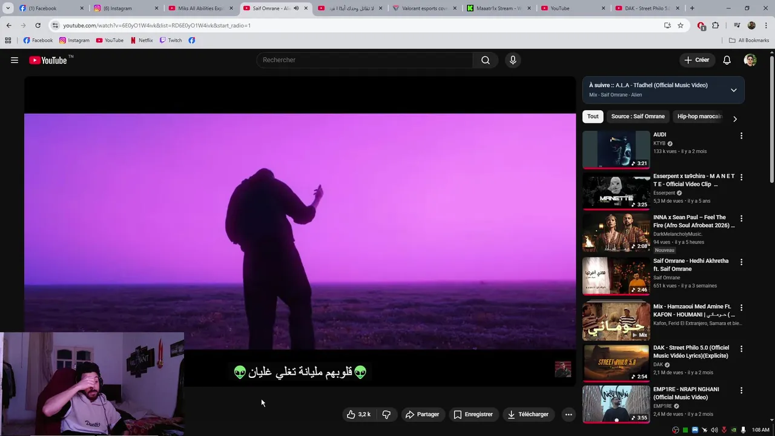Open Chrome extensions puzzle icon

(716, 25)
